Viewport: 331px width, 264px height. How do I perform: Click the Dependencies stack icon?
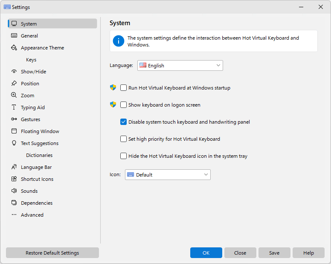click(x=14, y=203)
